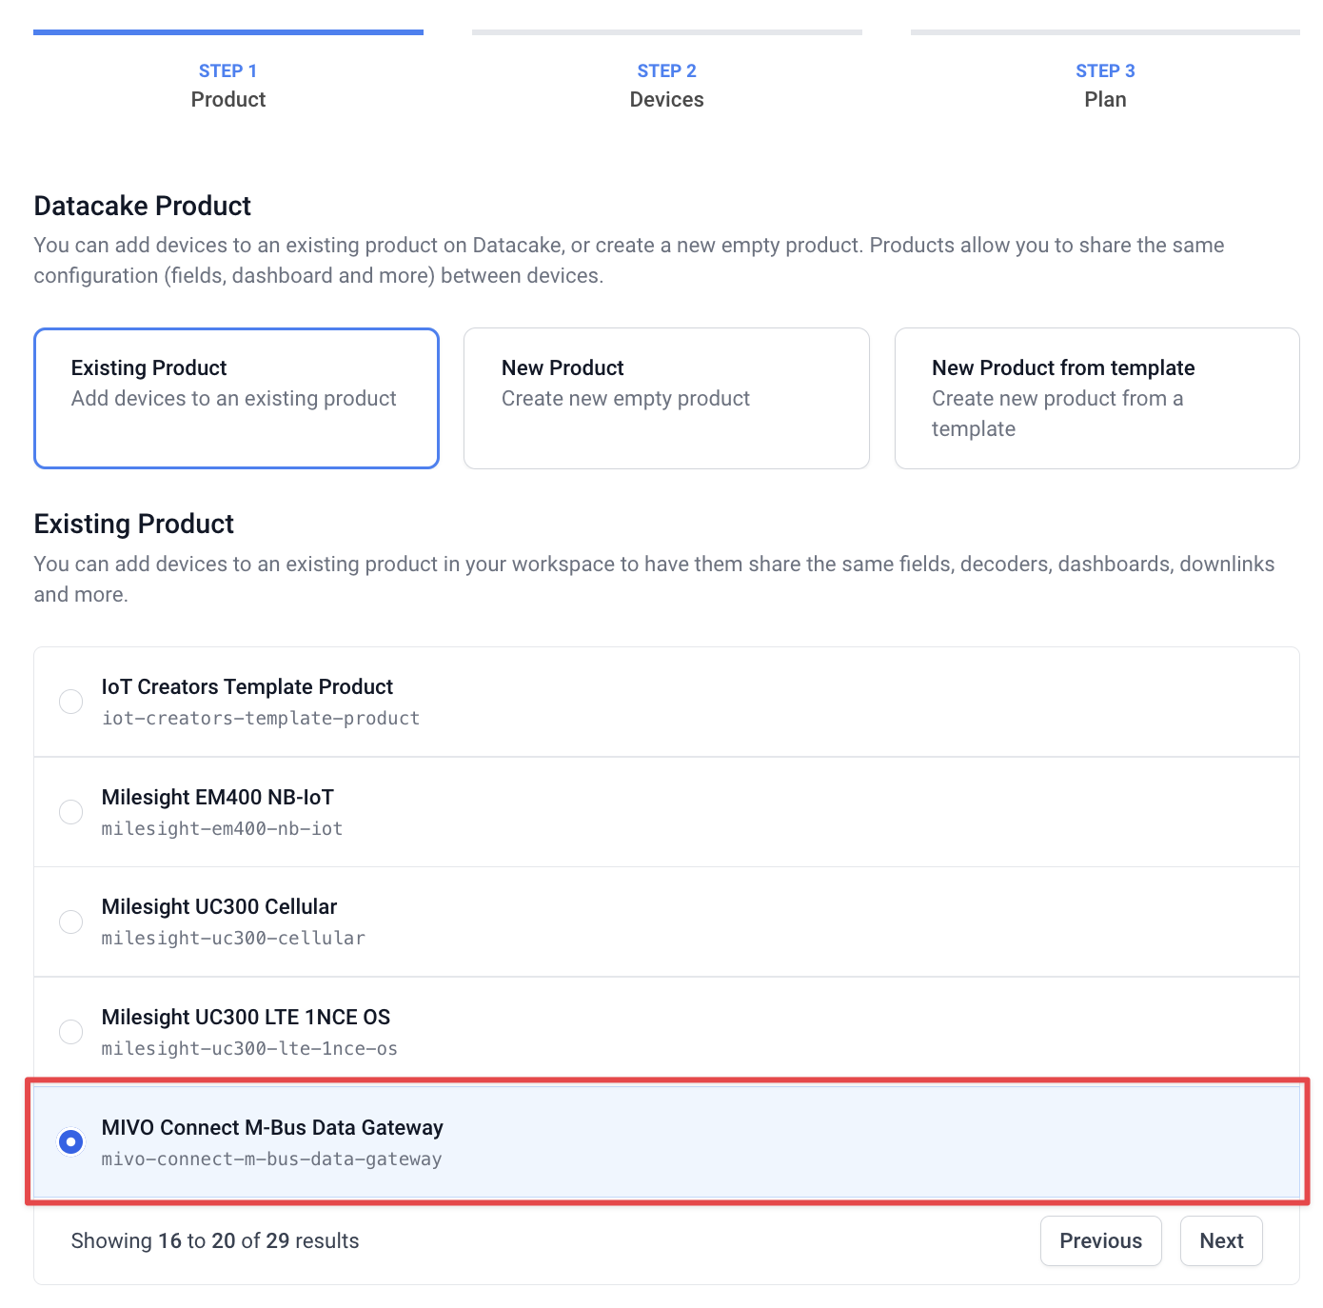Click the Step 1 progress bar
Image resolution: width=1323 pixels, height=1308 pixels.
(x=228, y=32)
